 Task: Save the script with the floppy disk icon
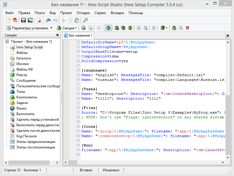[23, 20]
